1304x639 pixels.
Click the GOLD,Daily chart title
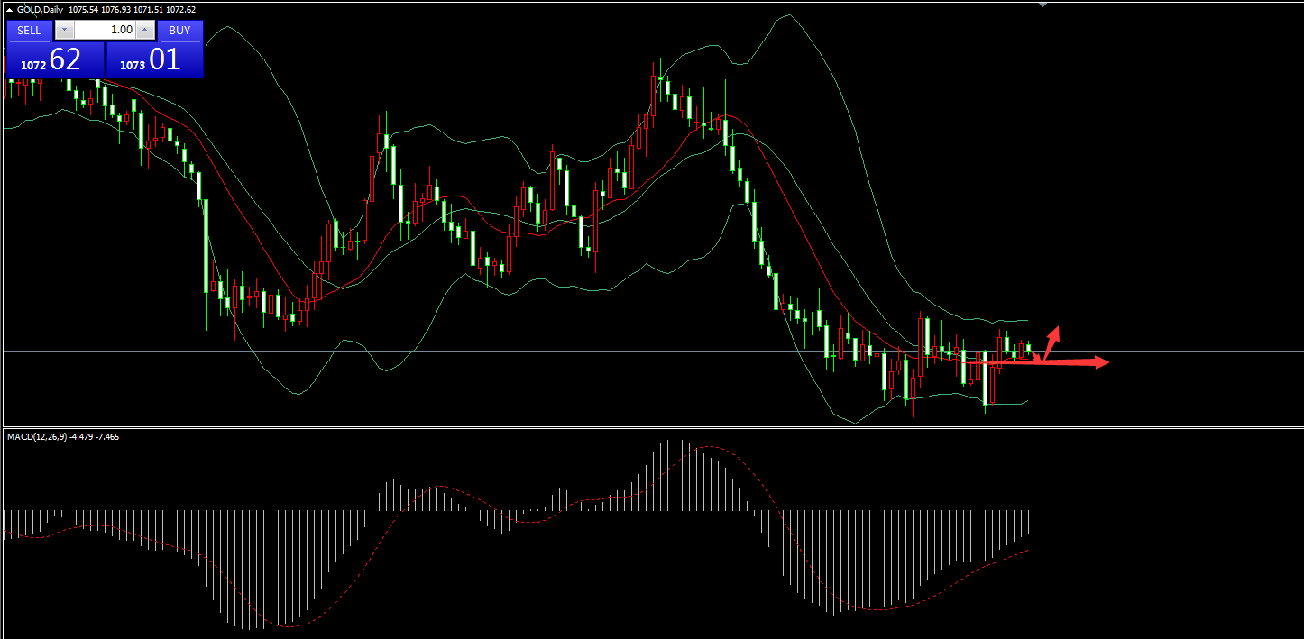coord(40,10)
